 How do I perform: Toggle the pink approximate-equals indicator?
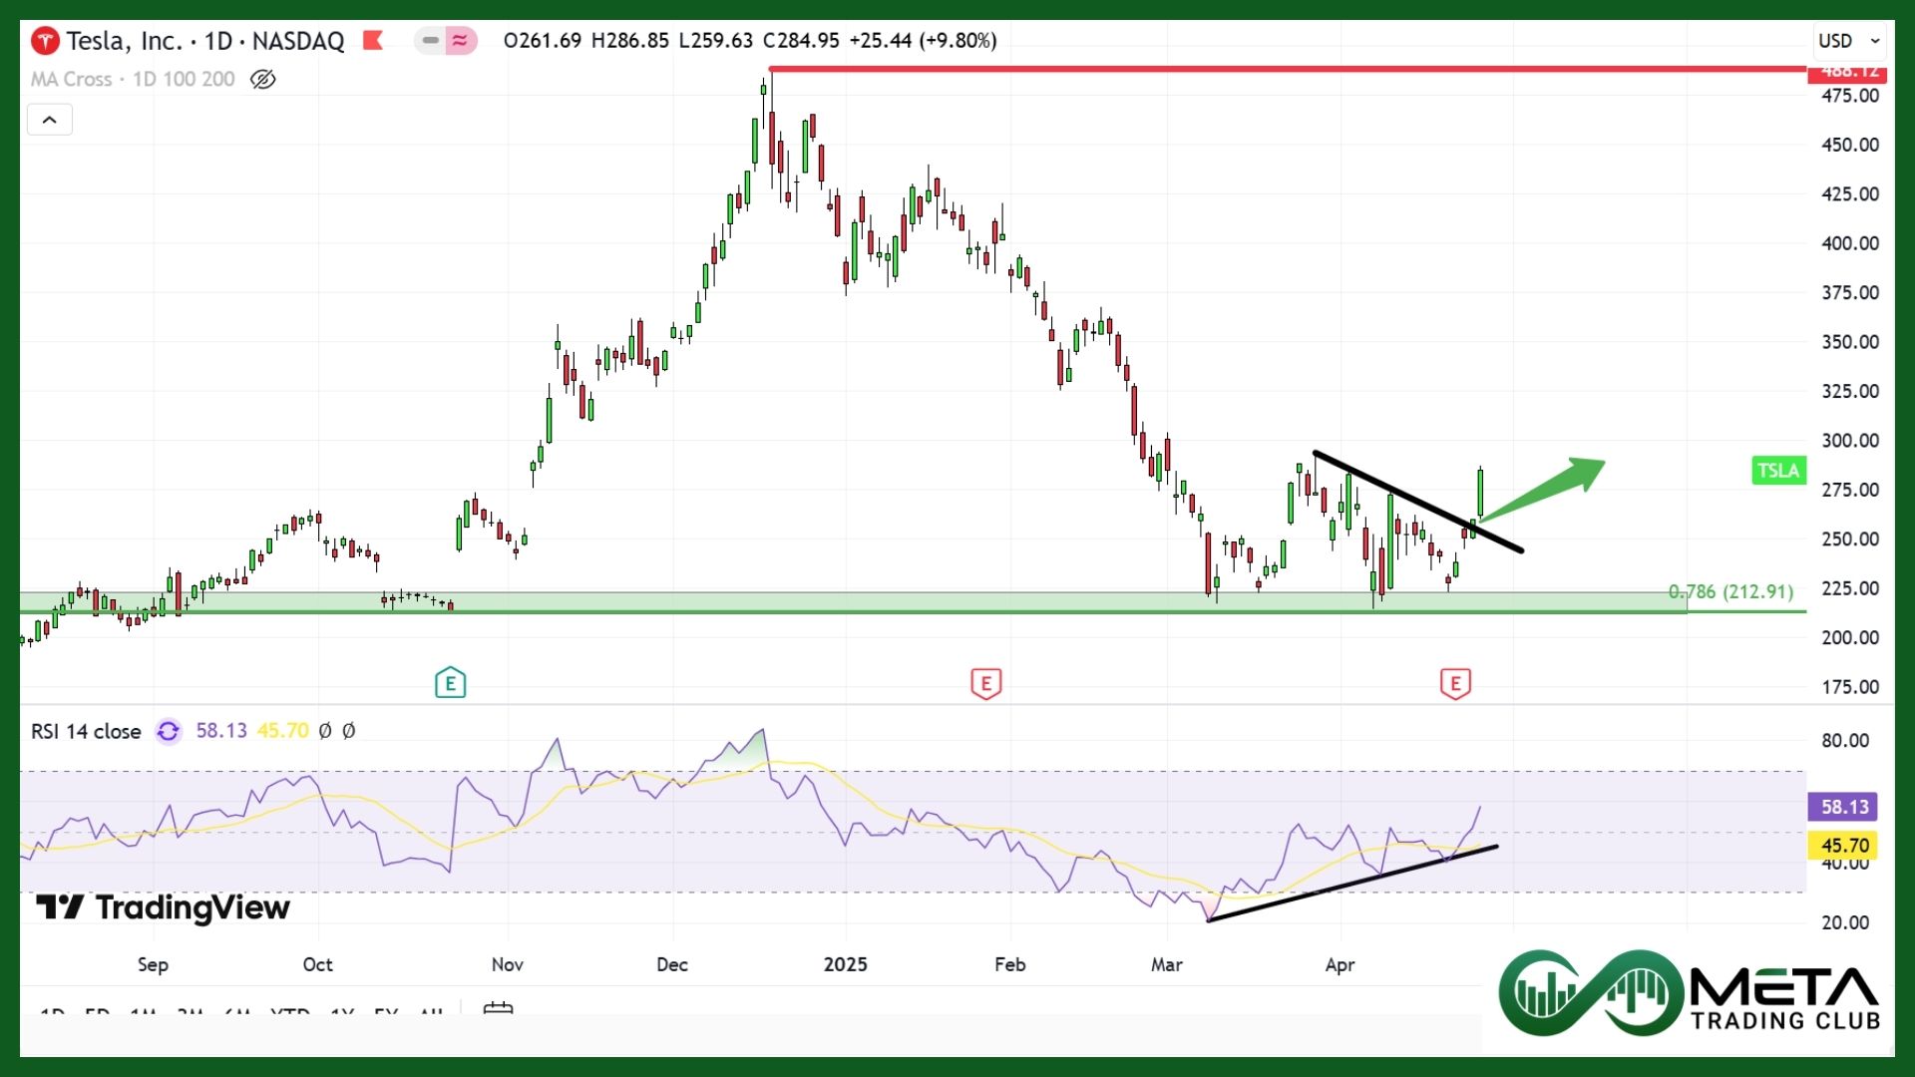pyautogui.click(x=460, y=41)
